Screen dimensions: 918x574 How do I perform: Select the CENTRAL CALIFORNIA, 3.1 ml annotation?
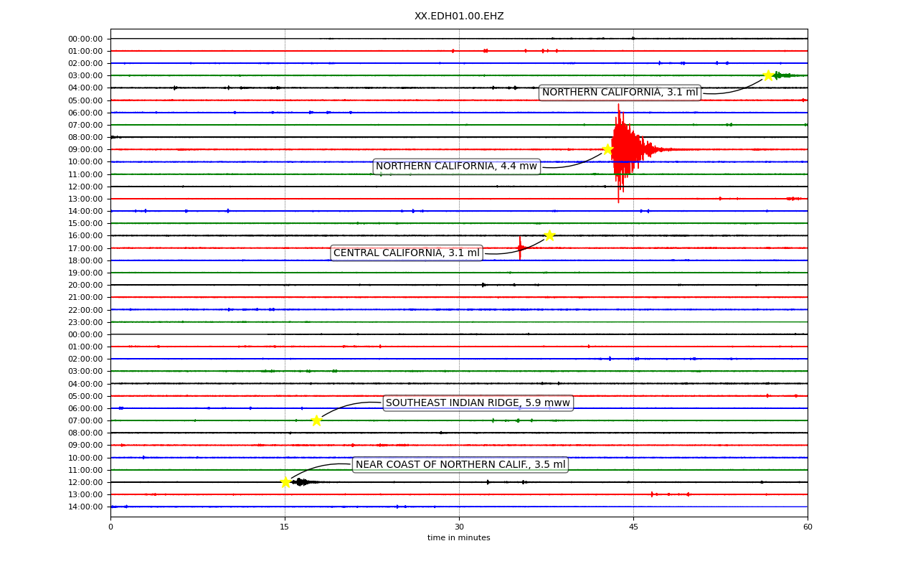(407, 253)
